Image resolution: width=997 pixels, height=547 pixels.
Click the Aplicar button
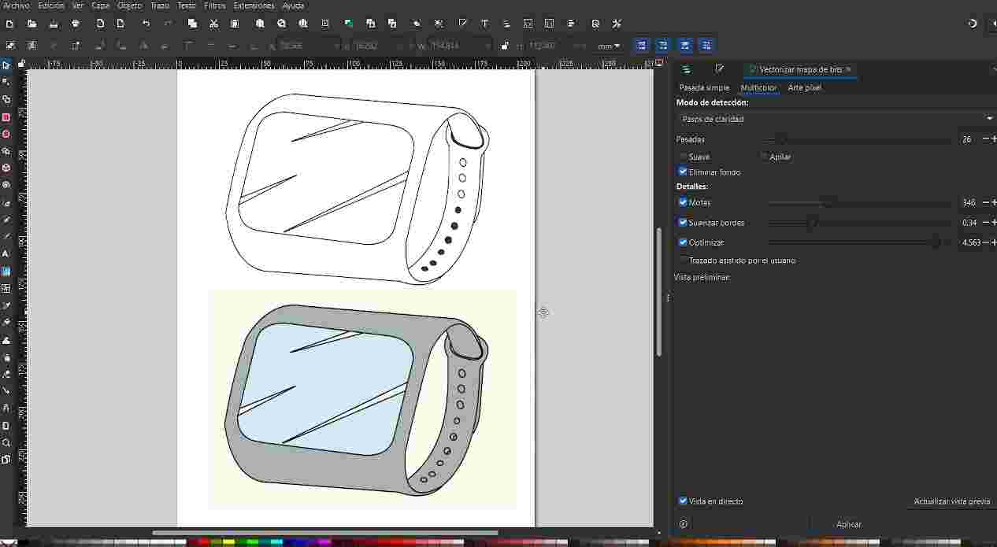click(x=848, y=524)
